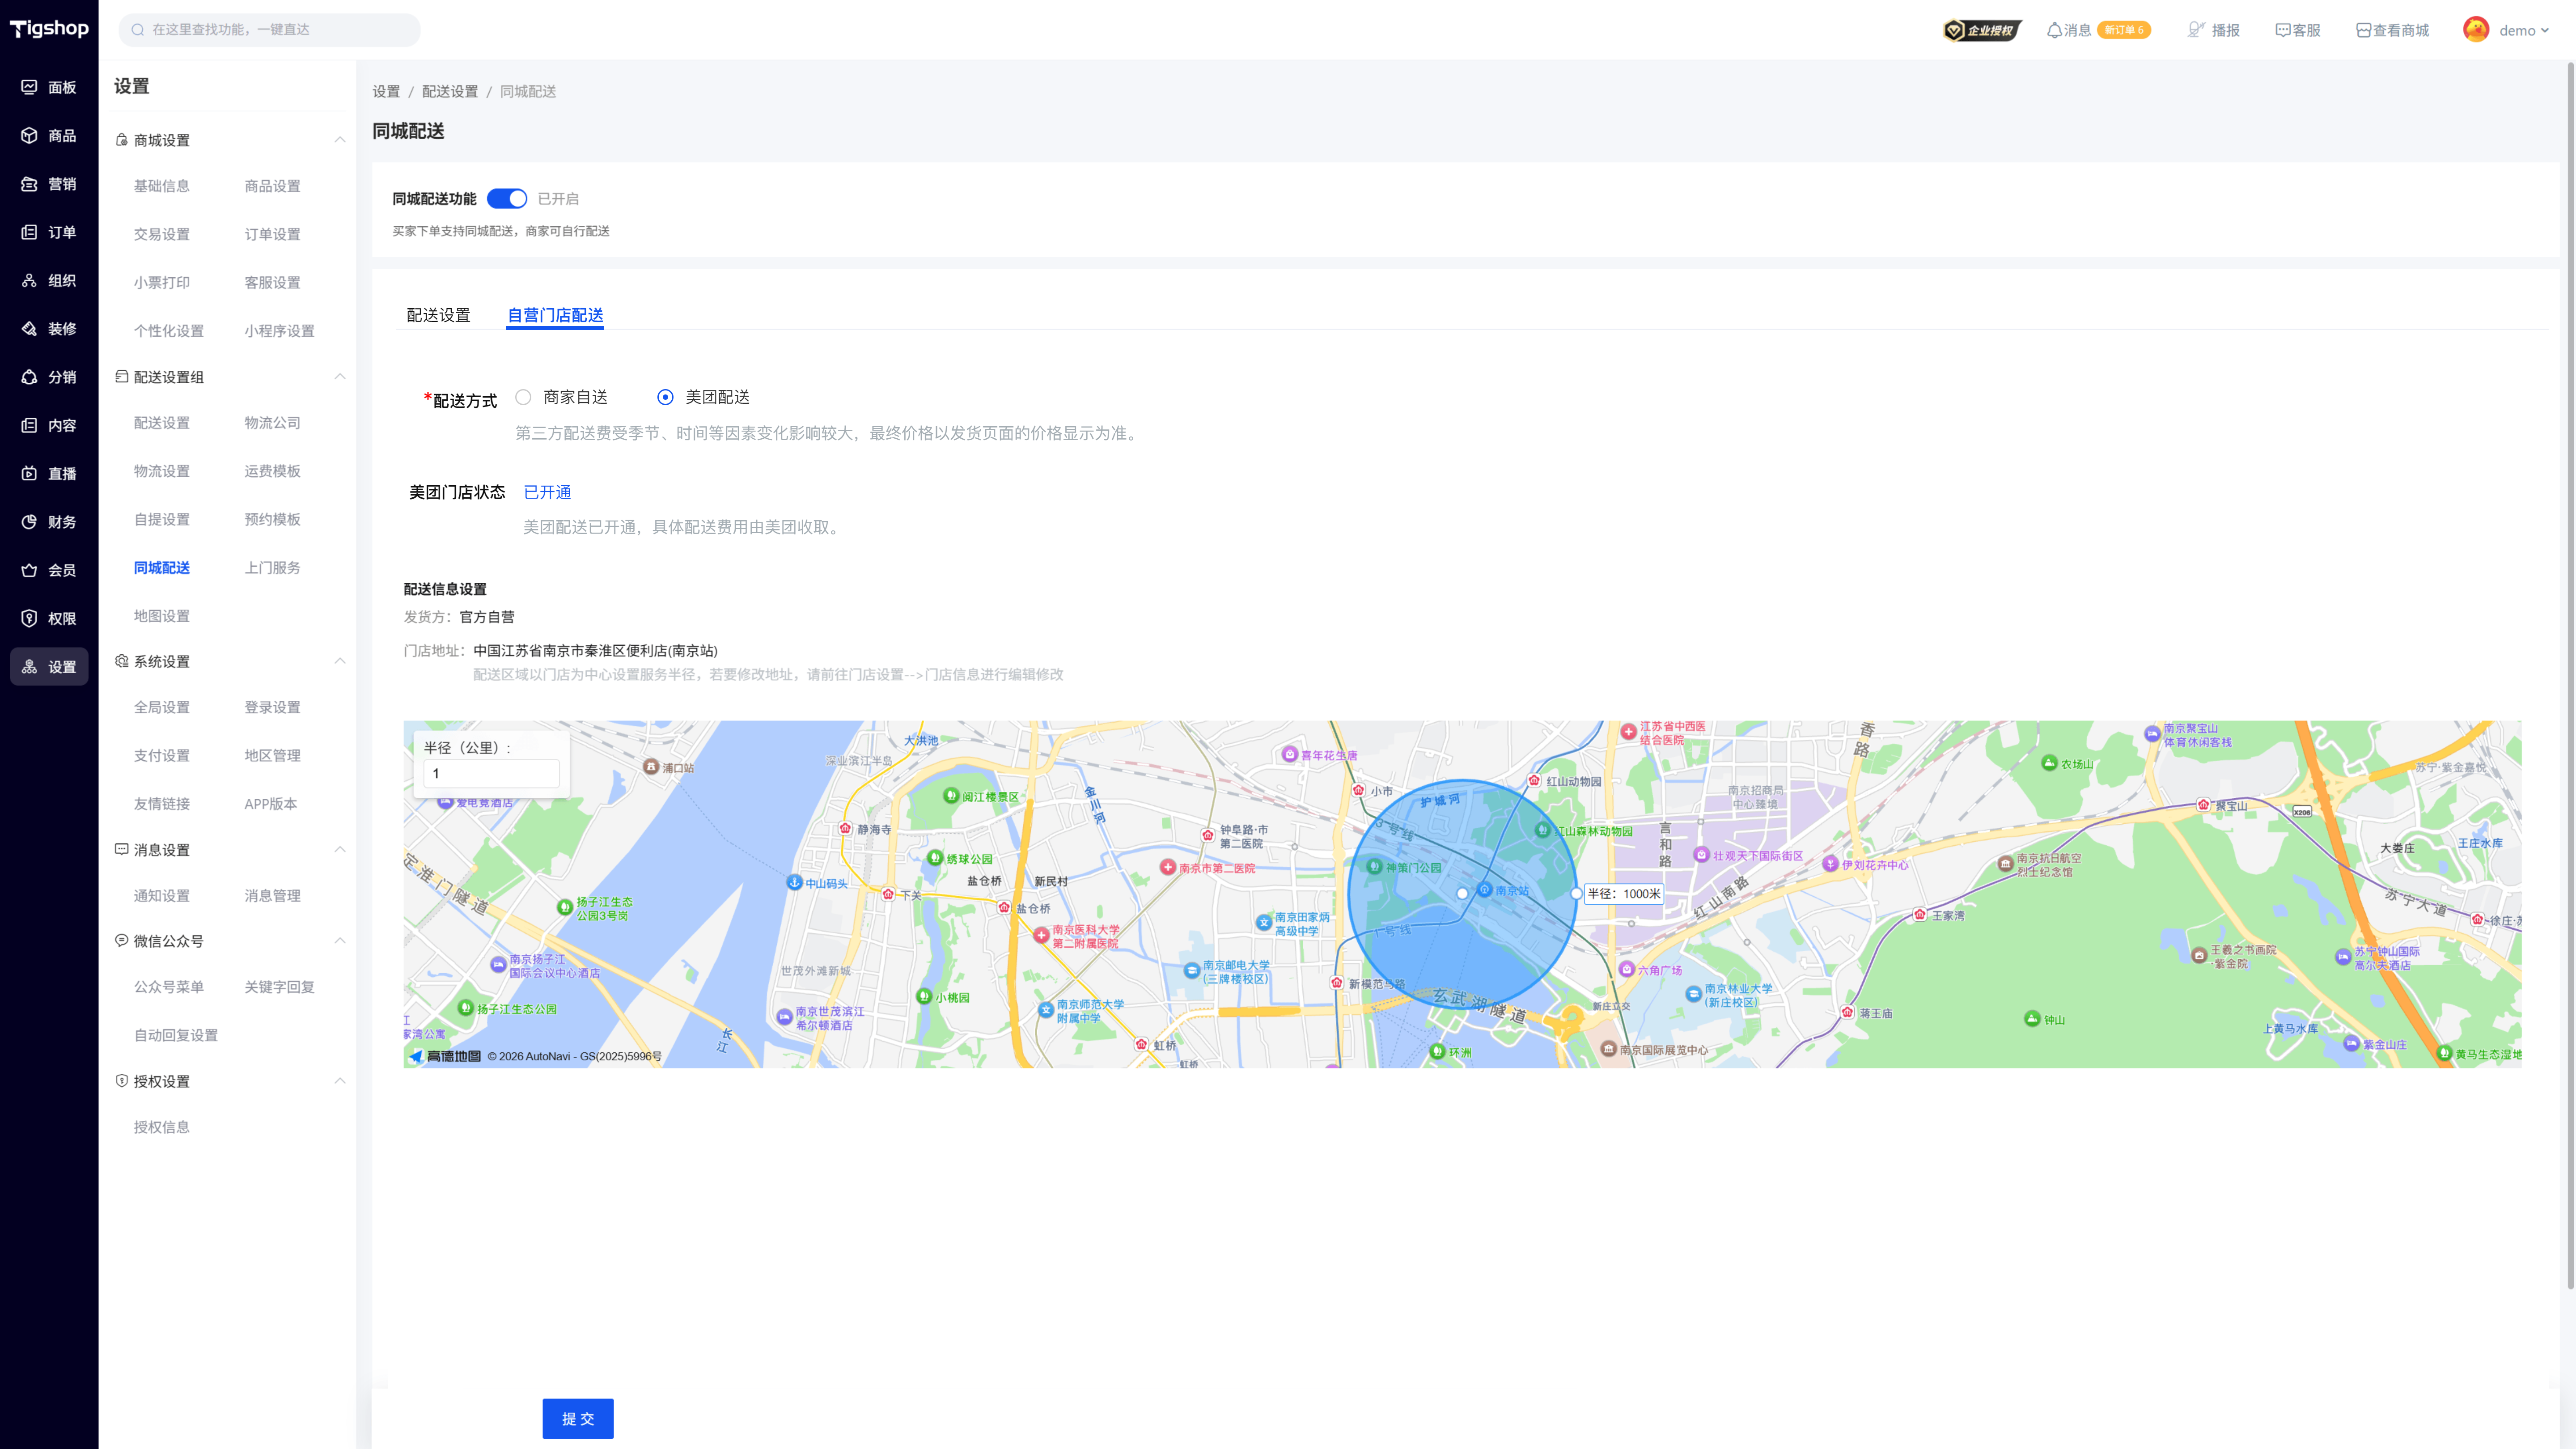Image resolution: width=2576 pixels, height=1449 pixels.
Task: Open 地图设置 in settings menu
Action: [162, 616]
